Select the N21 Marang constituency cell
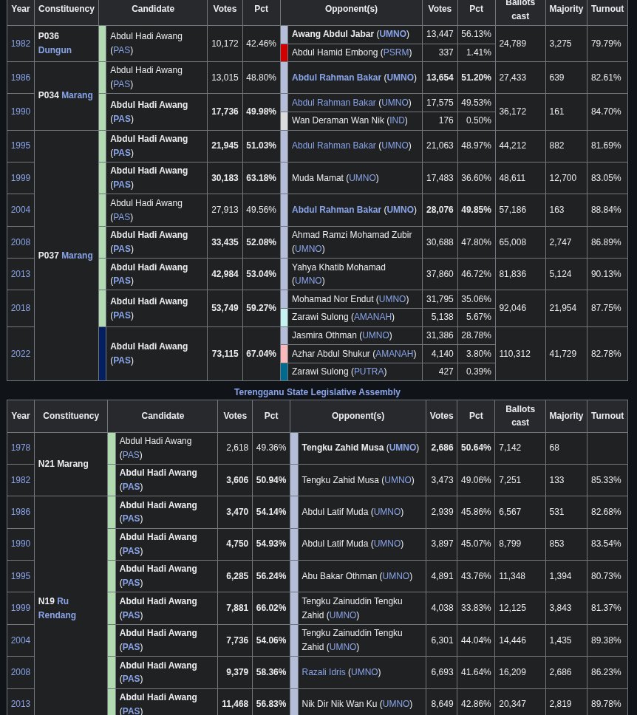637x715 pixels. tap(71, 464)
